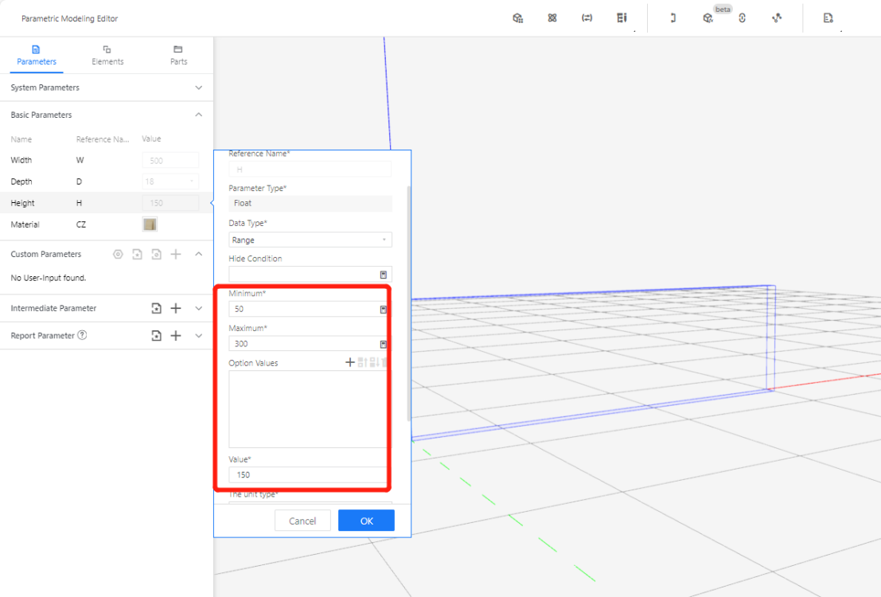Image resolution: width=881 pixels, height=597 pixels.
Task: Click the OK button
Action: pyautogui.click(x=366, y=521)
